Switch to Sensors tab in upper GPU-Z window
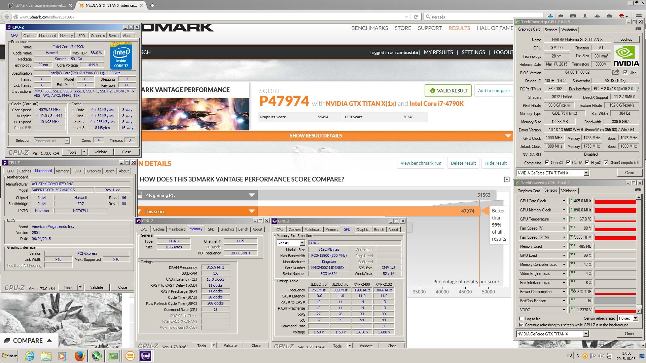Screen dimensions: 646x363 [x=551, y=30]
